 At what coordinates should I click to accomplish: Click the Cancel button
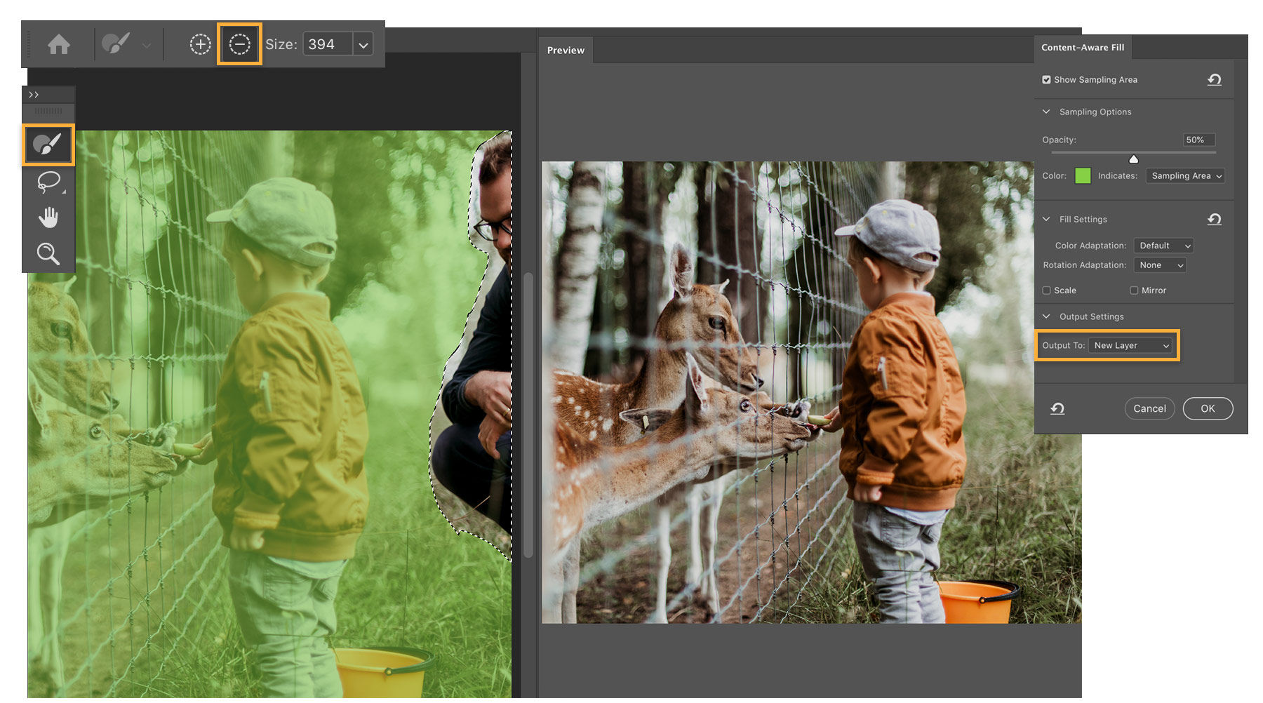point(1149,408)
